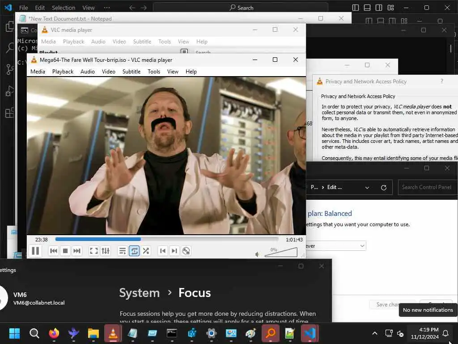Click volume muted tray icon

400,333
